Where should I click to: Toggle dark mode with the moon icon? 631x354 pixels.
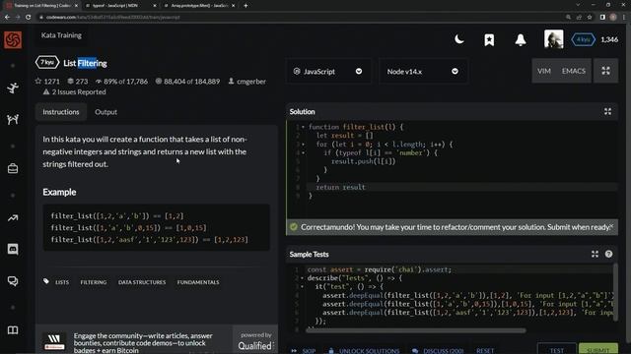(x=459, y=39)
